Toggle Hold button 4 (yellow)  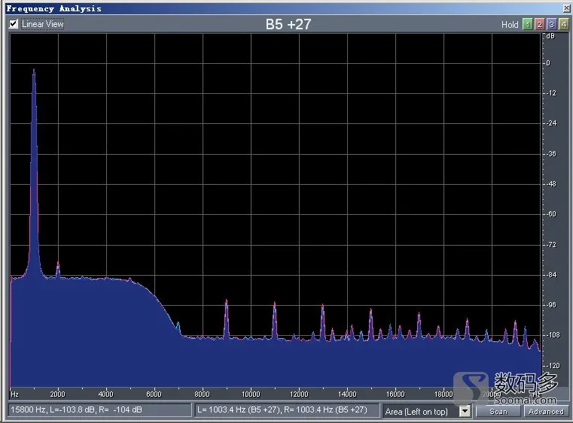564,25
